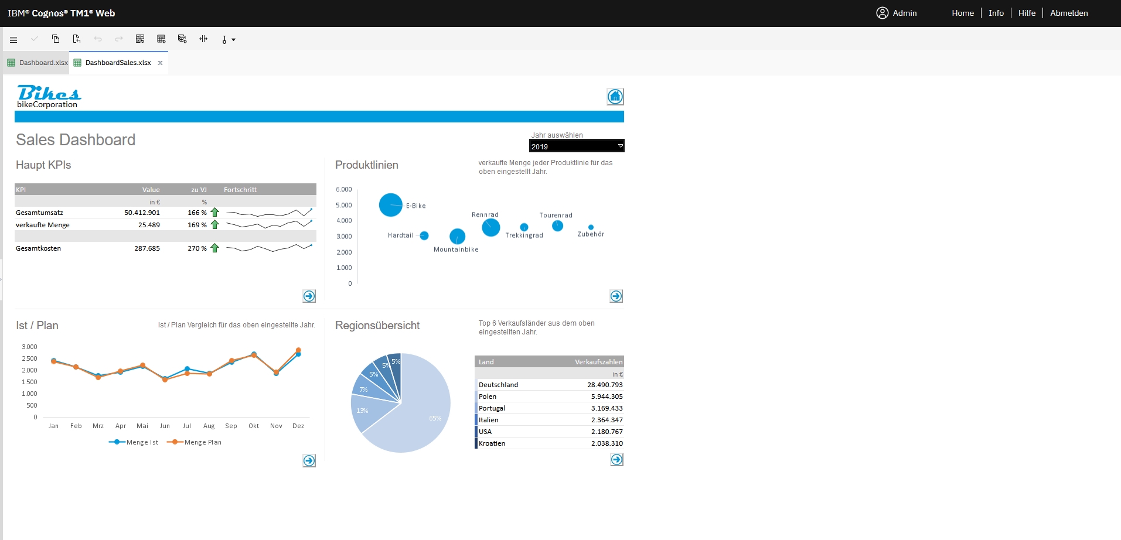Select the DashboardSales.xlsx tab
Screen dimensions: 1121x540
118,63
